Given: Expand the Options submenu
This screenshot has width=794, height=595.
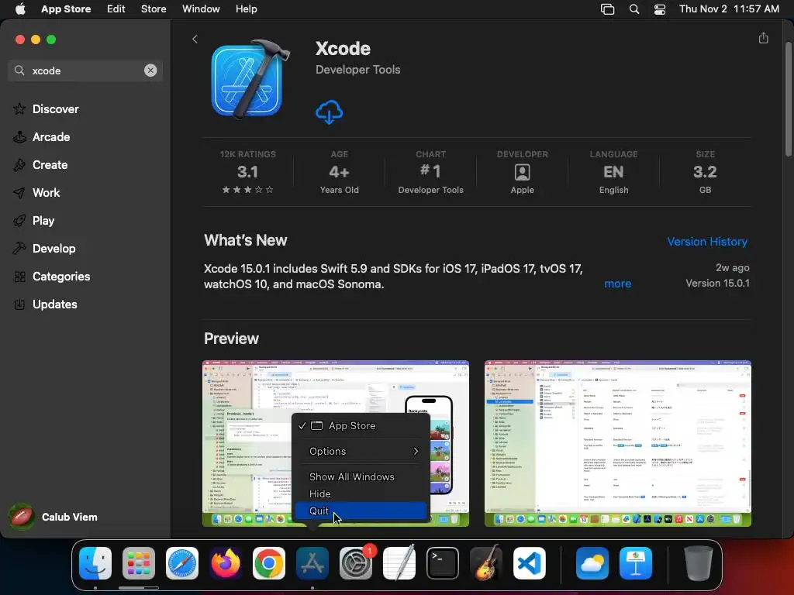Looking at the screenshot, I should (361, 451).
